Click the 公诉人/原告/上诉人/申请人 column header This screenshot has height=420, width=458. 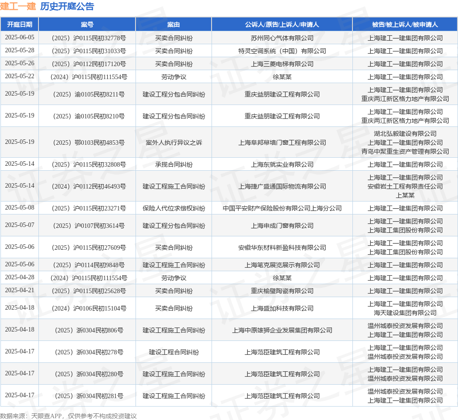282,25
